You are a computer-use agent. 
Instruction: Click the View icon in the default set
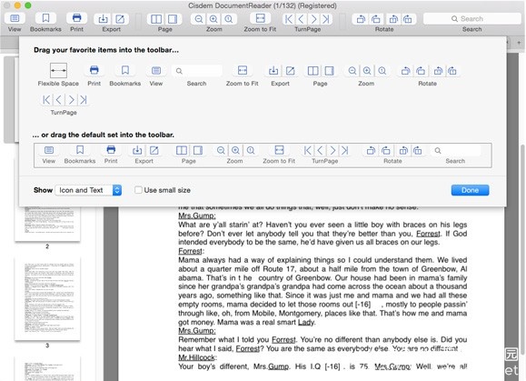49,150
